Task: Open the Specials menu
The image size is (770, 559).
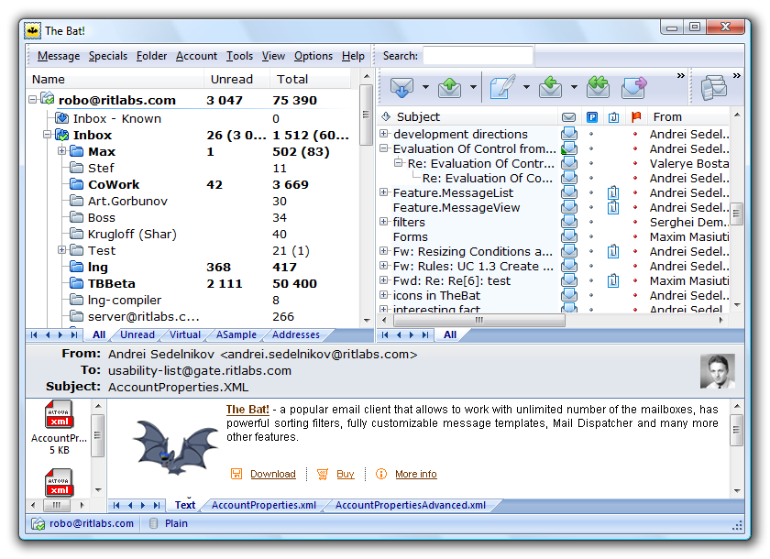Action: pyautogui.click(x=107, y=56)
